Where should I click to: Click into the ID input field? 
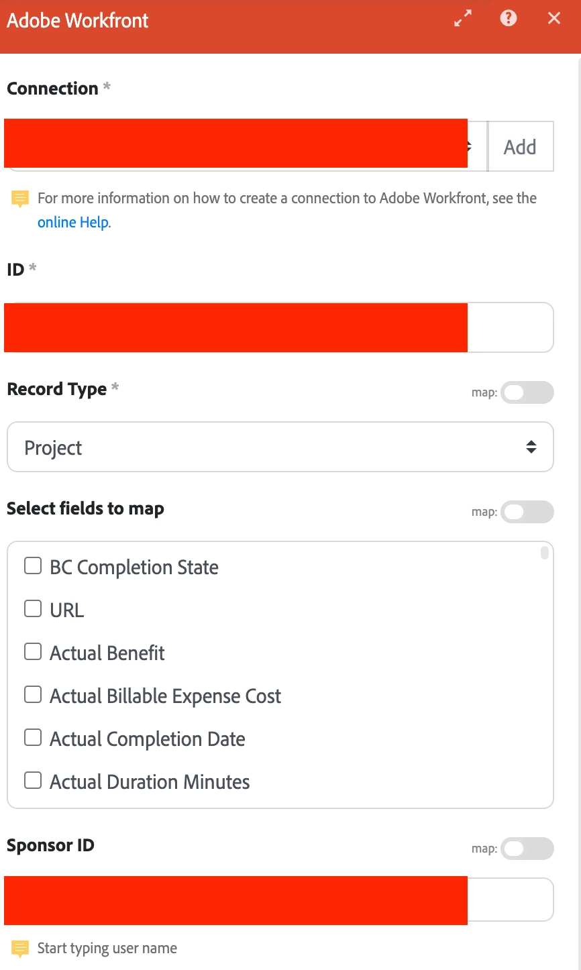click(510, 327)
